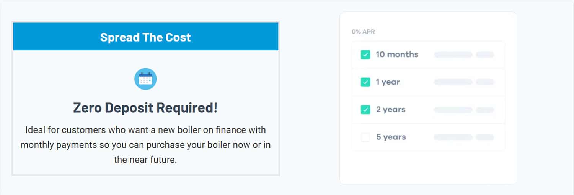Click the '2 years' option label
The width and height of the screenshot is (574, 195).
[x=390, y=110]
